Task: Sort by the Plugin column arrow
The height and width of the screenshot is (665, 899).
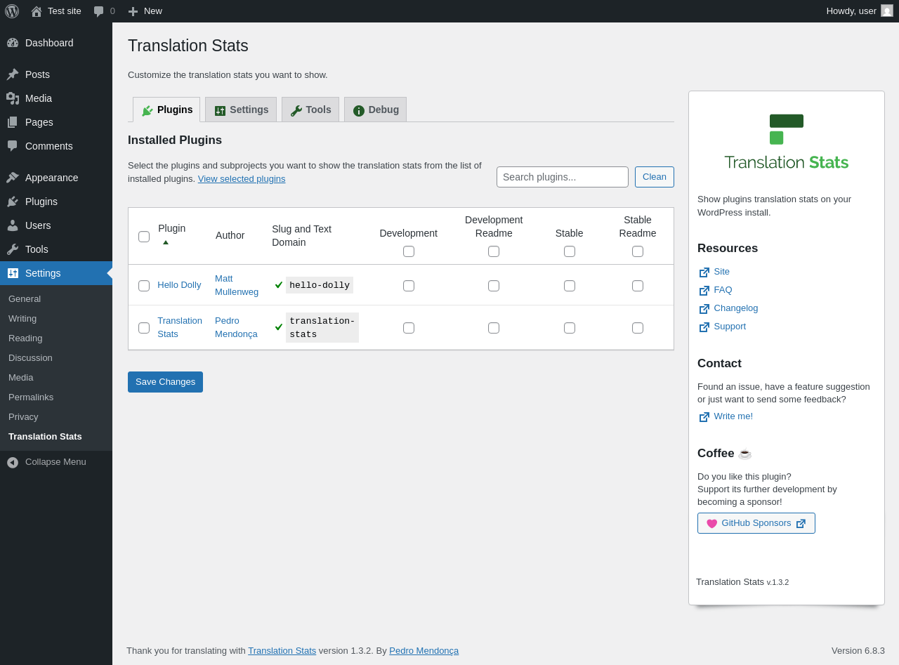Action: point(166,242)
